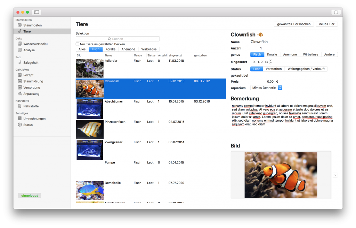The height and width of the screenshot is (228, 356).
Task: Set genus to Koralle in detail panel
Action: click(x=272, y=54)
